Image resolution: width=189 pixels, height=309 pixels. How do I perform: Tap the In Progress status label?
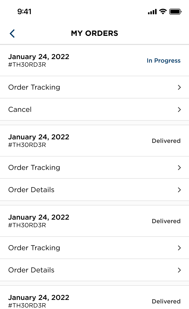point(164,61)
